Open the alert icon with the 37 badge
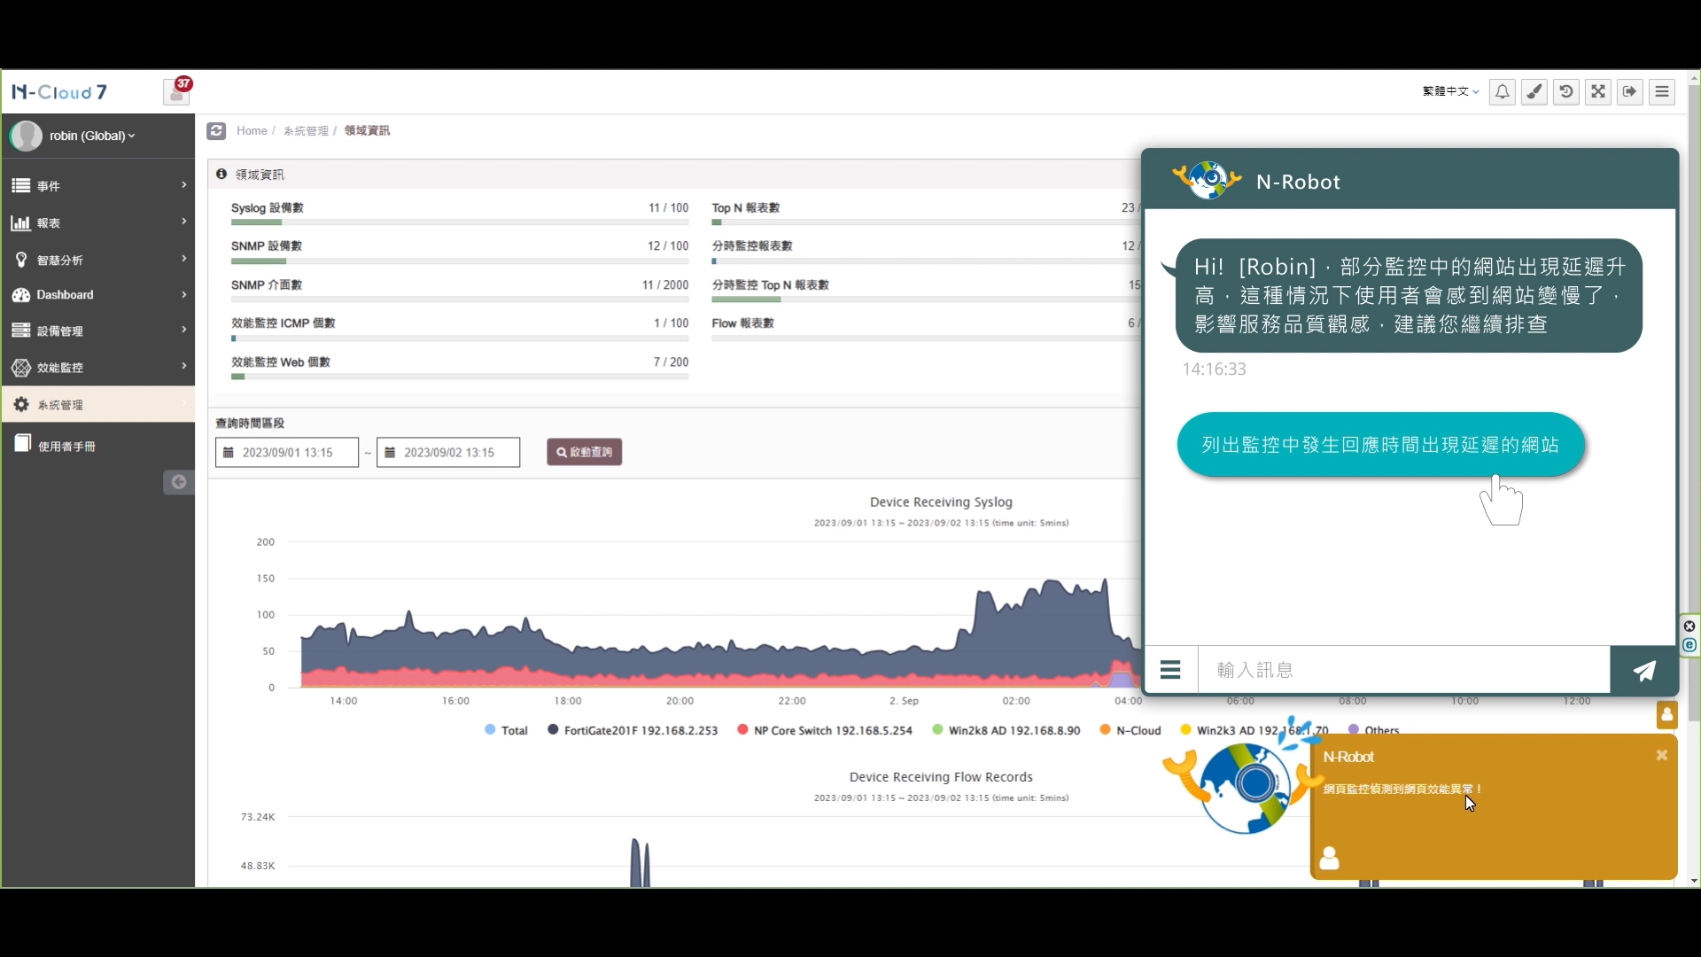This screenshot has width=1701, height=957. (176, 92)
